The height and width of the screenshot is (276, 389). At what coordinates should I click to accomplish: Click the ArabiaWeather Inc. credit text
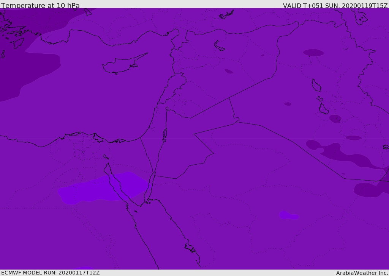coord(362,273)
